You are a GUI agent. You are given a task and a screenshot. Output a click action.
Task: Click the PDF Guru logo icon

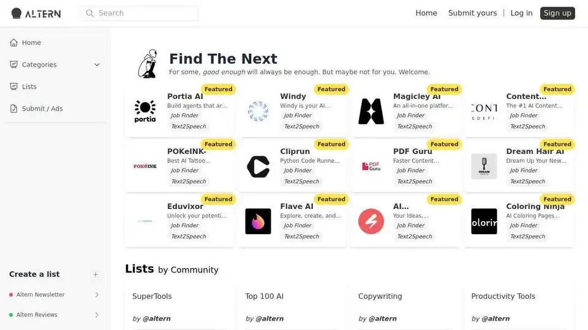[x=371, y=166]
